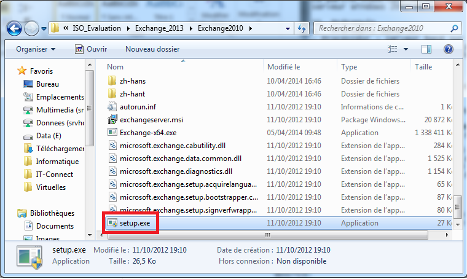Screen dimensions: 467x279
Task: Go back with the blue Back arrow
Action: click(14, 29)
